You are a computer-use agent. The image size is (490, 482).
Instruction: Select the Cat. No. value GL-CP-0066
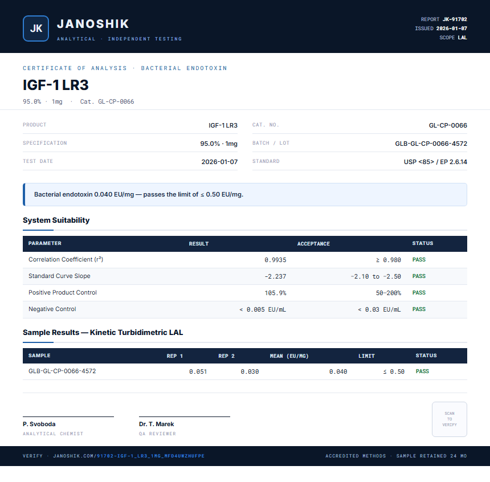(448, 125)
